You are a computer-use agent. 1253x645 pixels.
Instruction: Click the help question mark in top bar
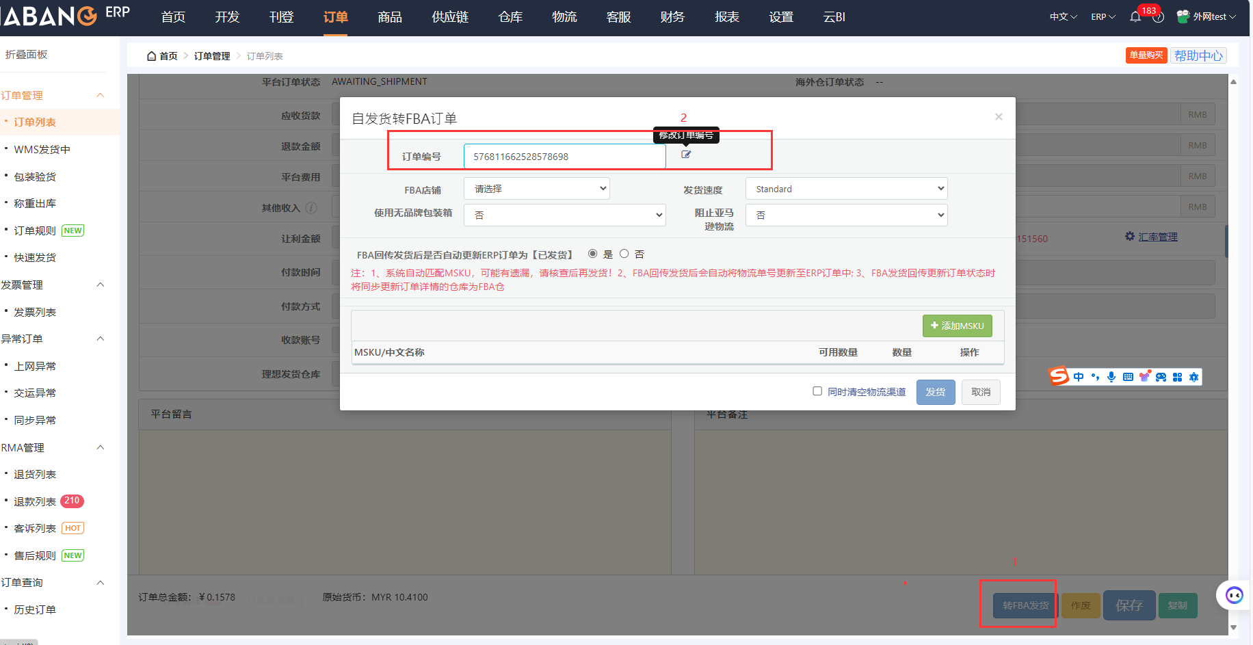(1157, 18)
